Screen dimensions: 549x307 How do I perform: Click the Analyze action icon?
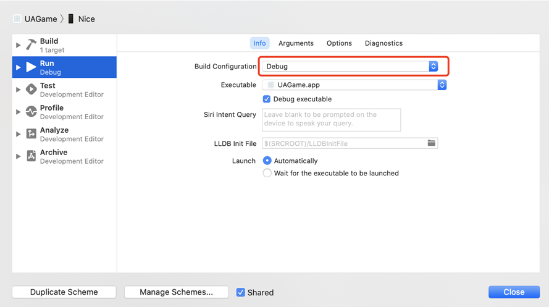tap(31, 134)
